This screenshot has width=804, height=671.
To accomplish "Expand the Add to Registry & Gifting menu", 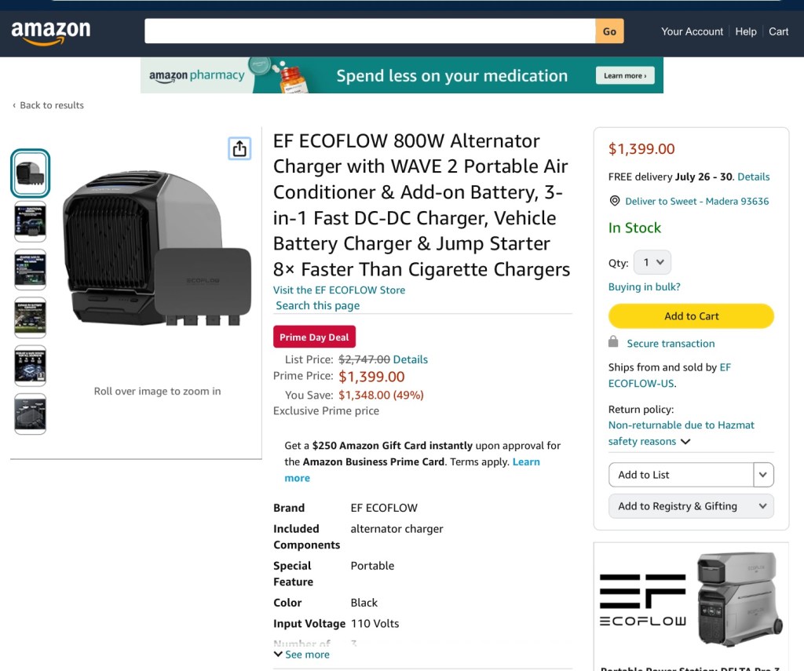I will (x=691, y=506).
